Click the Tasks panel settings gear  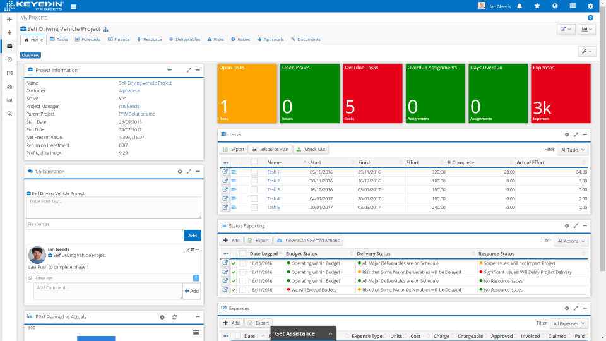(567, 135)
